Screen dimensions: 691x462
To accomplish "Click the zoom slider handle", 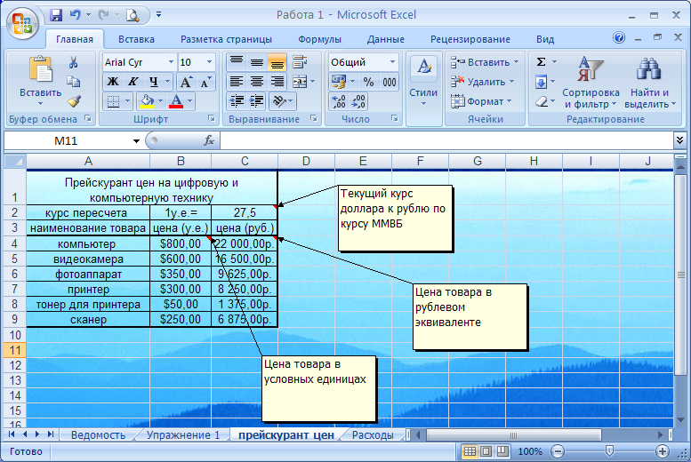I will pyautogui.click(x=610, y=451).
